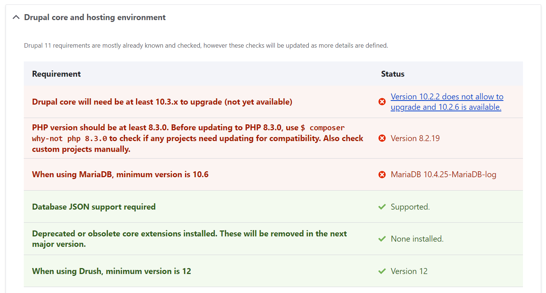Viewport: 546px width, 293px height.
Task: Click the green checkmark beside None installed.
Action: 382,239
